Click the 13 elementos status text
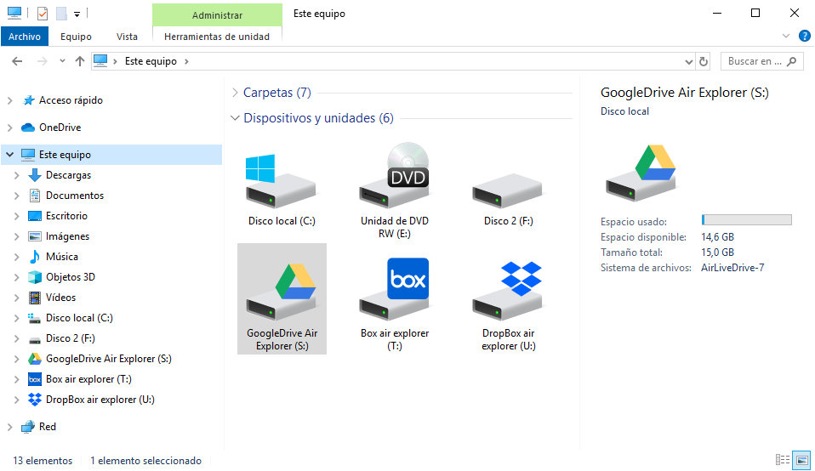Viewport: 815px width, 471px height. 43,461
